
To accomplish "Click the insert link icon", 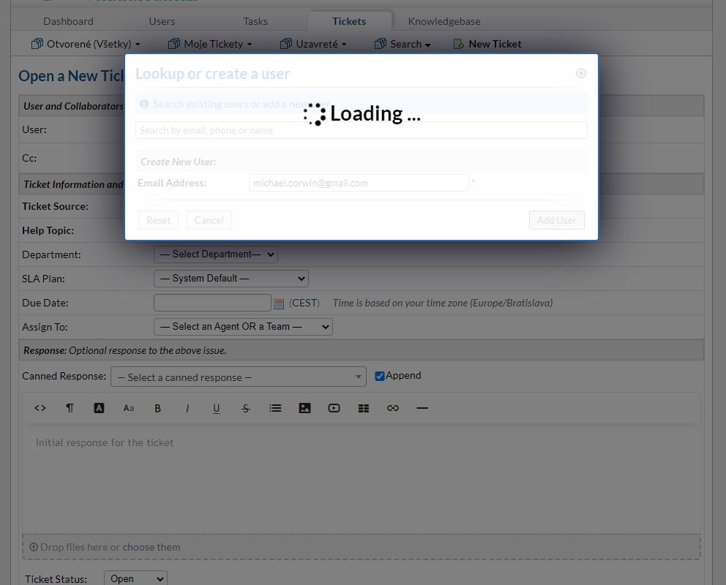I will 393,408.
